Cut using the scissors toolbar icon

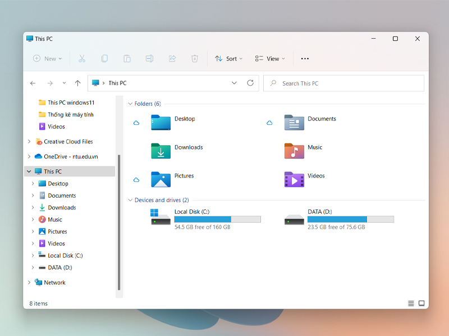82,58
